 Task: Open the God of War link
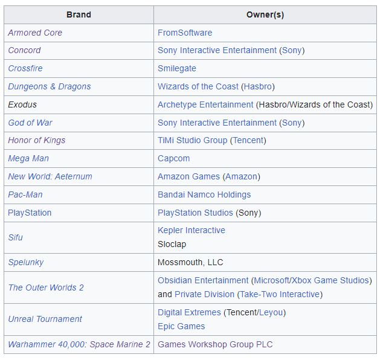coord(30,123)
